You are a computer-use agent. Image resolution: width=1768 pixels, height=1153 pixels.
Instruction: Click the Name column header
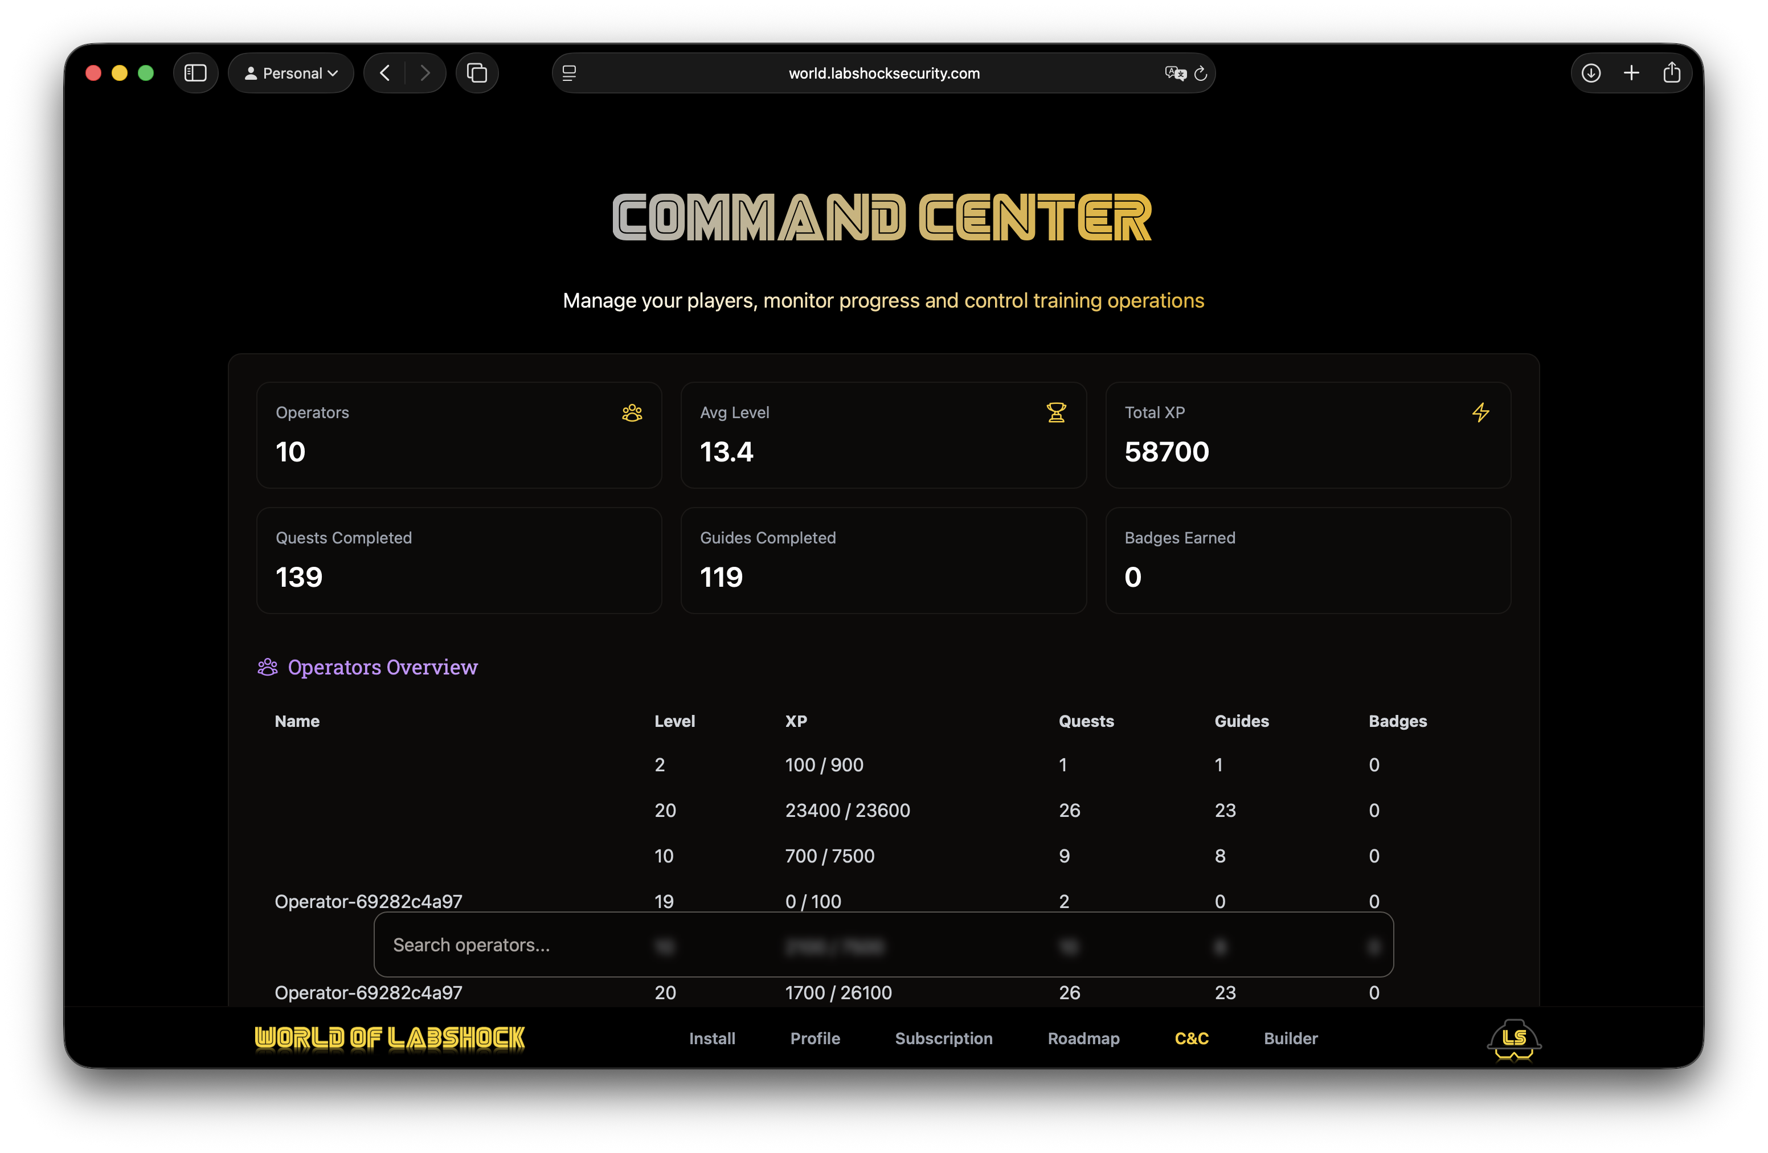click(x=297, y=721)
